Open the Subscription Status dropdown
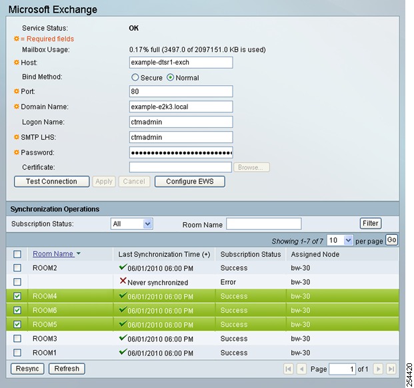This screenshot has width=414, height=388. pyautogui.click(x=132, y=224)
